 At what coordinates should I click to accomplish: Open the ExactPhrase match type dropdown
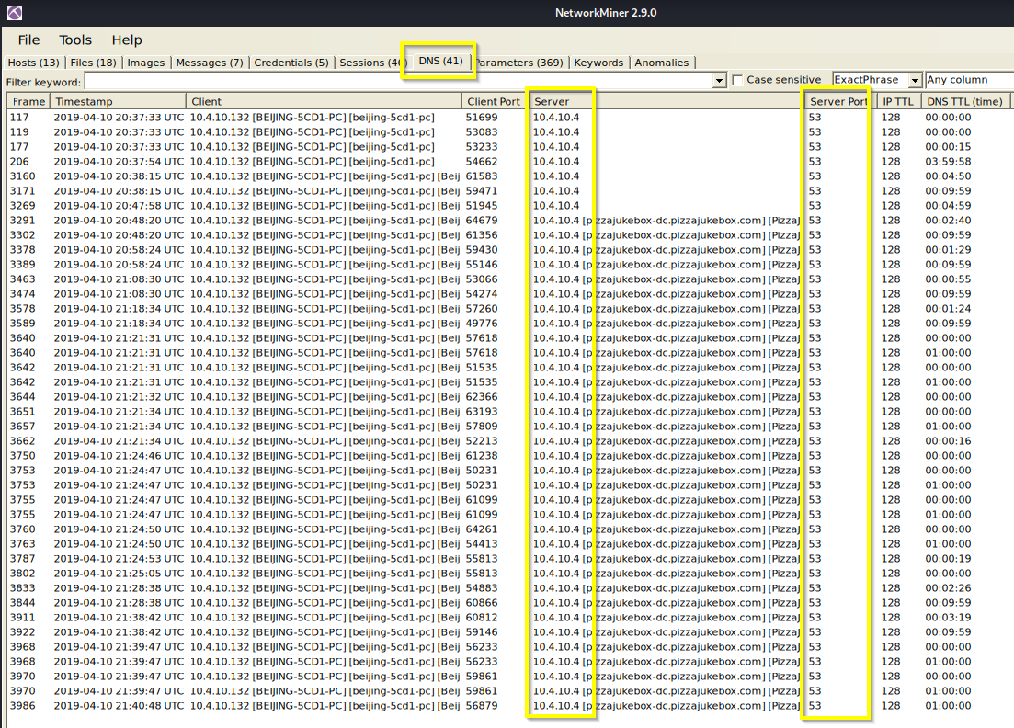pos(914,81)
